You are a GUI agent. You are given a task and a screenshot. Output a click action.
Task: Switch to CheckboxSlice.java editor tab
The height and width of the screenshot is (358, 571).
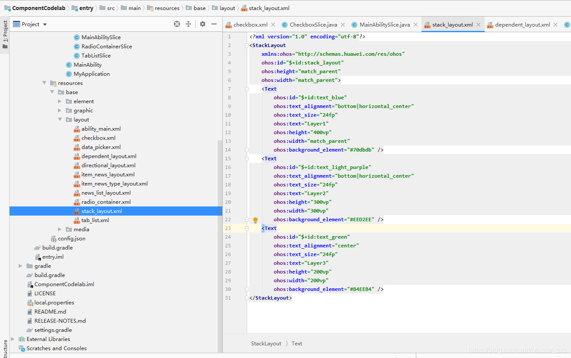pos(313,25)
